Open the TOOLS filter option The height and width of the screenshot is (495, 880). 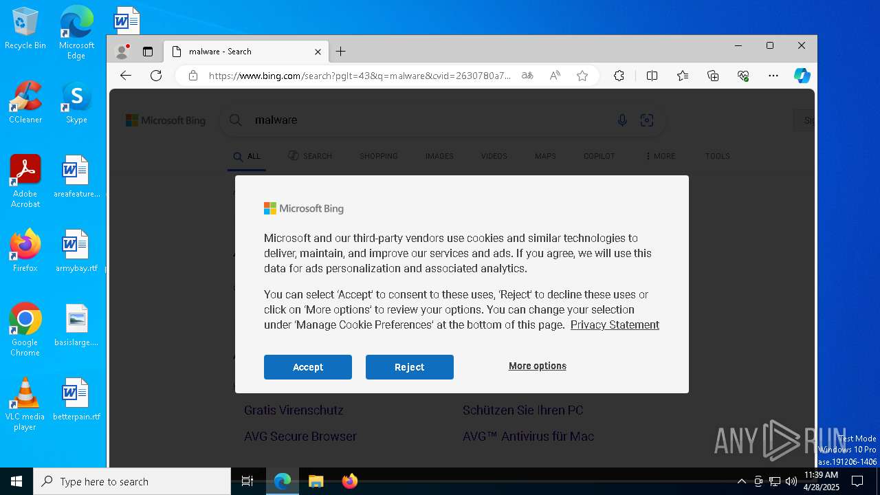point(718,156)
